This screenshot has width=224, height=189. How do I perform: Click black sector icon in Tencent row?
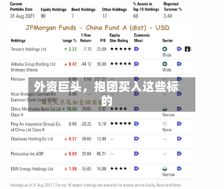[187, 49]
